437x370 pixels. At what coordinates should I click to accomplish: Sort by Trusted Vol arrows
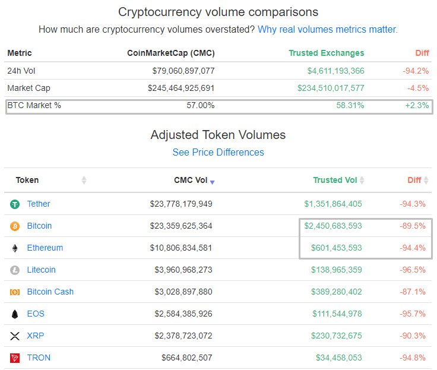pyautogui.click(x=362, y=180)
